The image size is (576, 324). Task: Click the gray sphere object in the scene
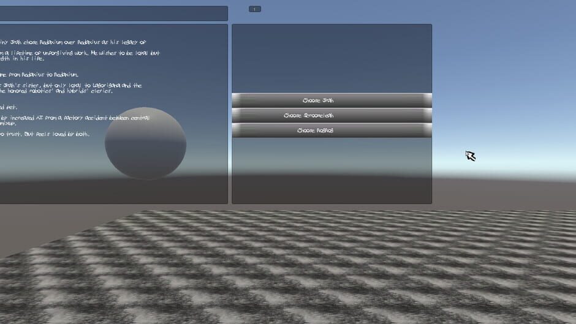pyautogui.click(x=145, y=143)
